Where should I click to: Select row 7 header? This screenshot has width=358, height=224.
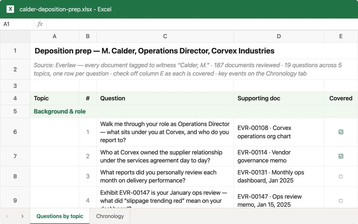pyautogui.click(x=15, y=156)
